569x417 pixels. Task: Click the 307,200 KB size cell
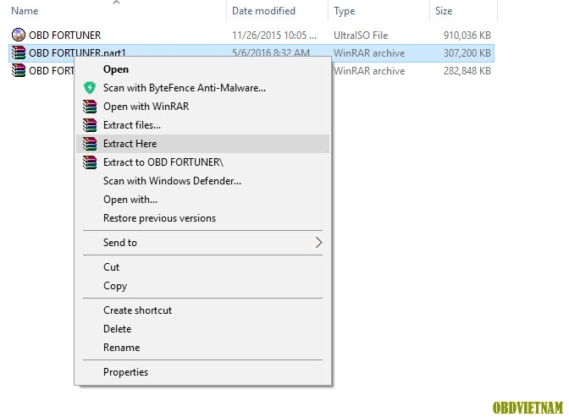pos(467,53)
